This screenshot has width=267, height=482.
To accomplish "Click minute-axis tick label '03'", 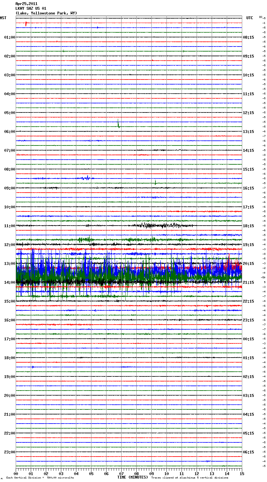I will coord(61,474).
